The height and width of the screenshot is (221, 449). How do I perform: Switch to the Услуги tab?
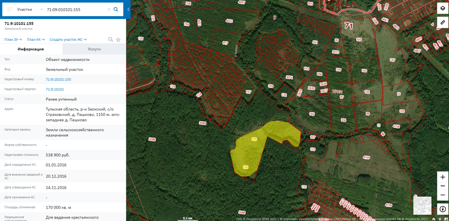click(x=94, y=49)
